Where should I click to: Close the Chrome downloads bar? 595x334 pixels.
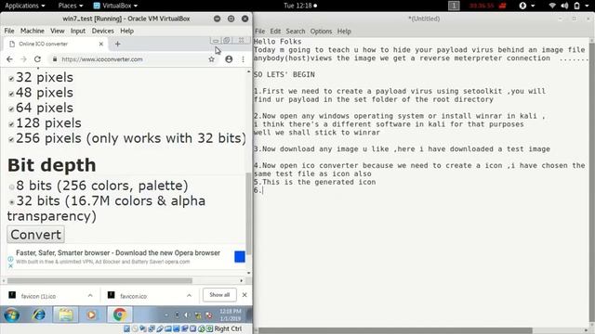pos(245,295)
